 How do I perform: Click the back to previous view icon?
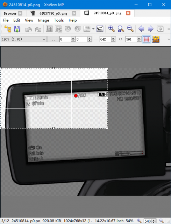tap(160, 29)
